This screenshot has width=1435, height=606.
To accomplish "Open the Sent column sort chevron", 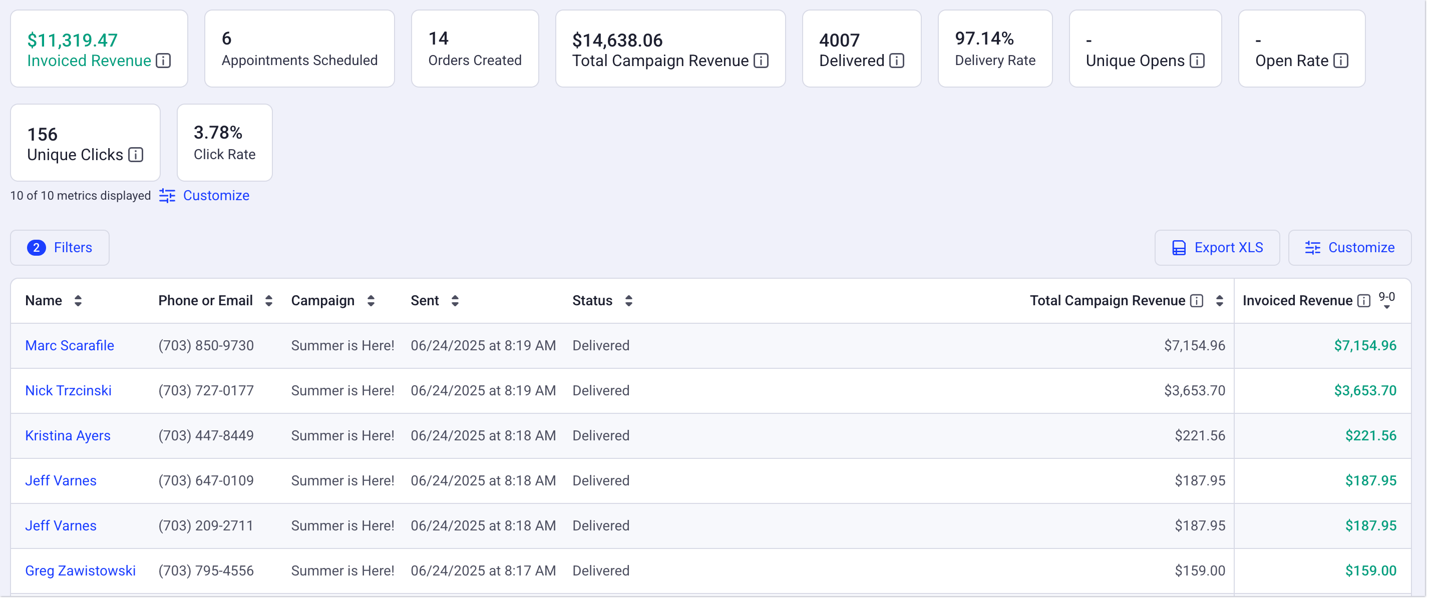I will (455, 300).
